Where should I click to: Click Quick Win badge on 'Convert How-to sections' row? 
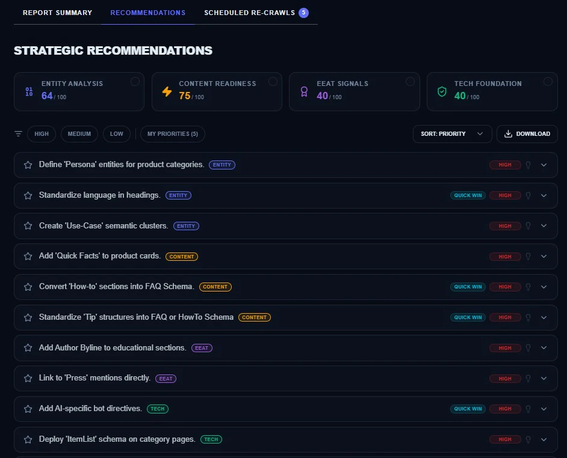click(468, 287)
